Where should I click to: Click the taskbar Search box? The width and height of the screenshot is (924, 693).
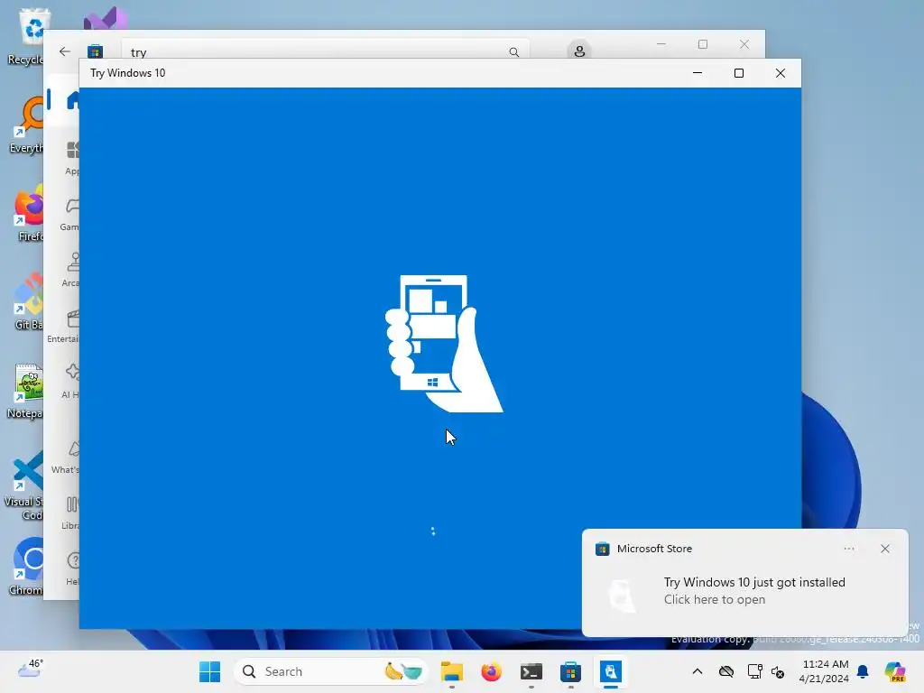(x=330, y=671)
